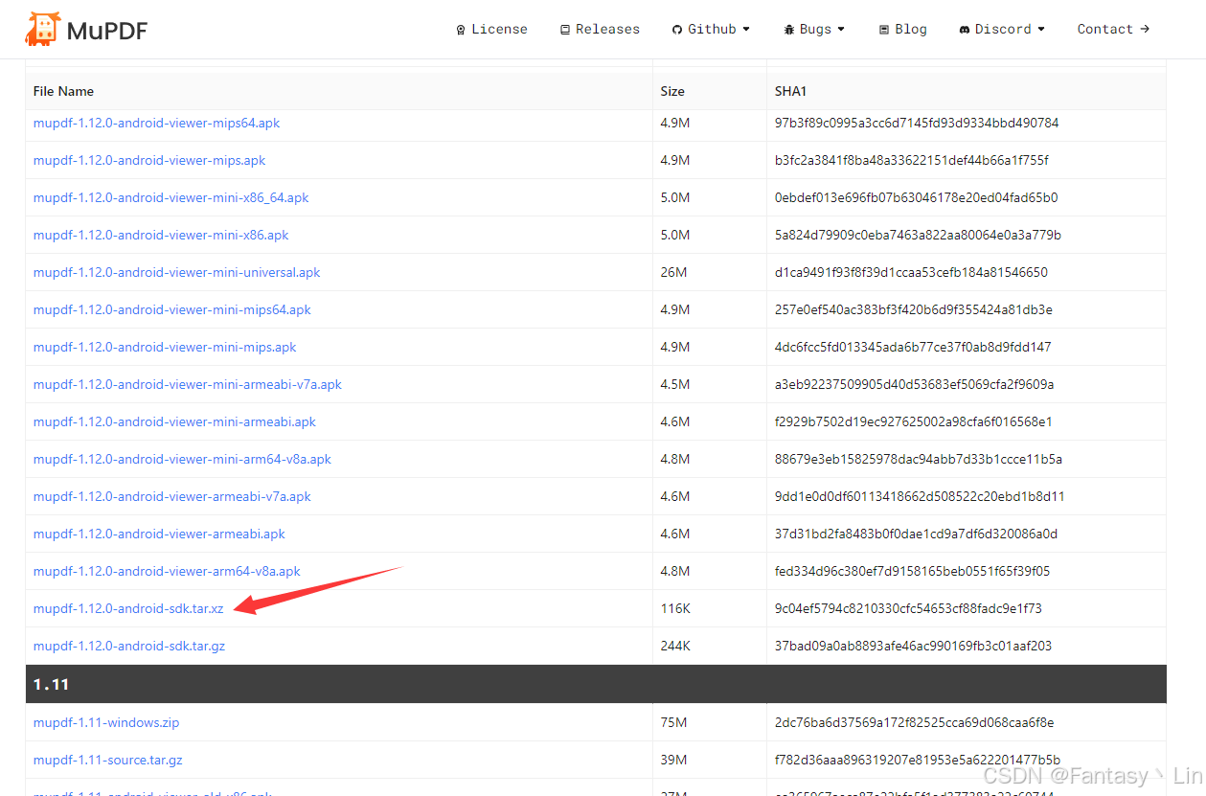Download mupdf-1.12.0-android-viewer-mini-mips.apk
1206x796 pixels.
[x=165, y=347]
